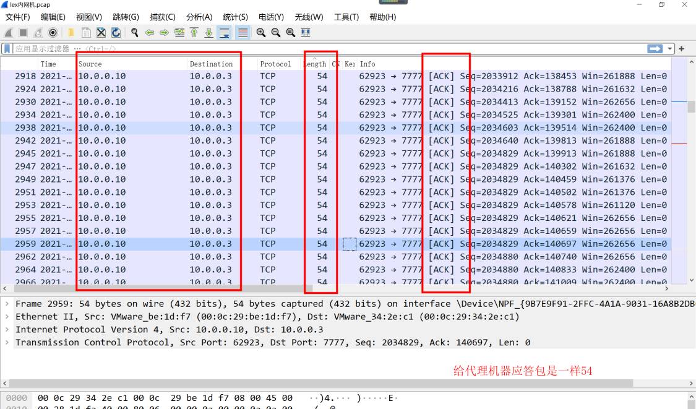Open the 统计(S) menu
Image resolution: width=696 pixels, height=409 pixels.
(235, 17)
